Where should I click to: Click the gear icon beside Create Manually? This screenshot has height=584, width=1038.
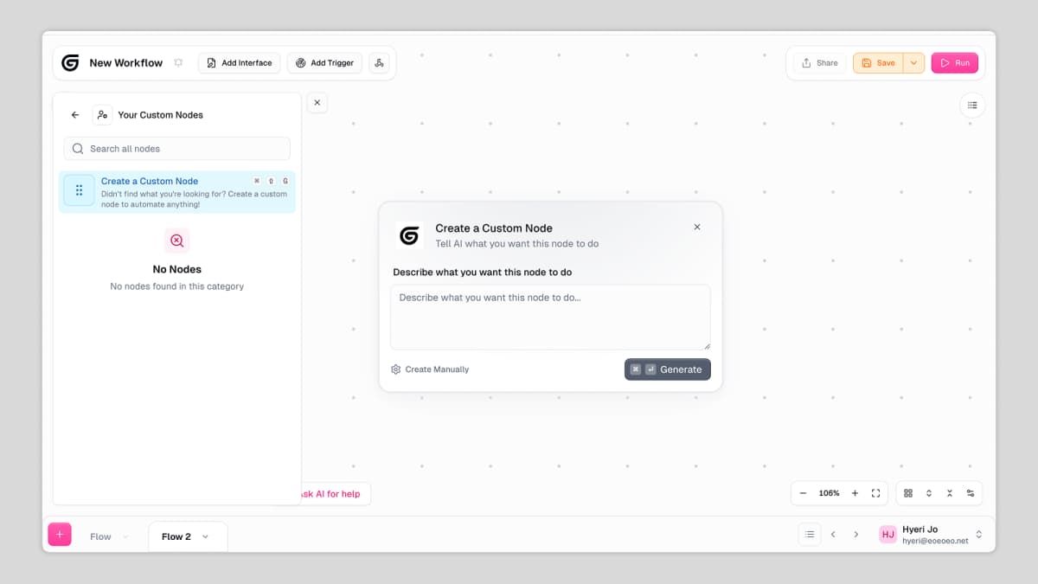coord(396,369)
